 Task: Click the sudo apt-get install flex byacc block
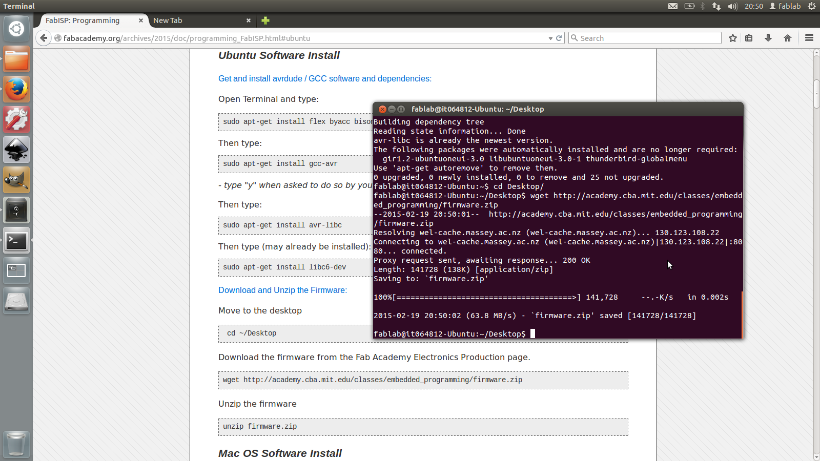click(x=296, y=122)
